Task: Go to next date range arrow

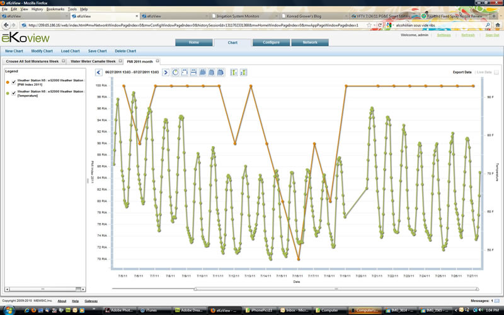Action: (x=166, y=72)
